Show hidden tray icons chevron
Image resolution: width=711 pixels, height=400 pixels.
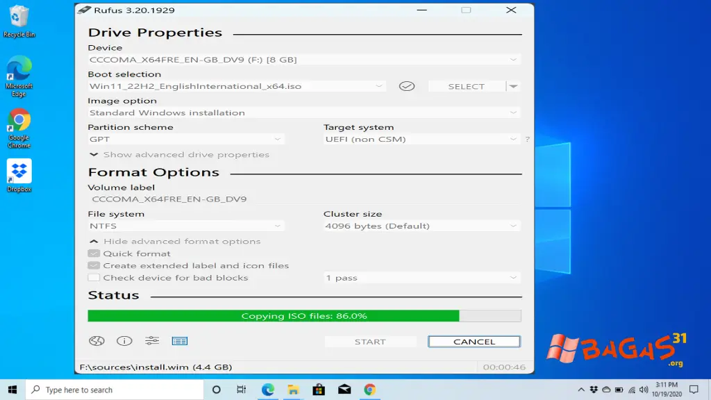pos(581,390)
